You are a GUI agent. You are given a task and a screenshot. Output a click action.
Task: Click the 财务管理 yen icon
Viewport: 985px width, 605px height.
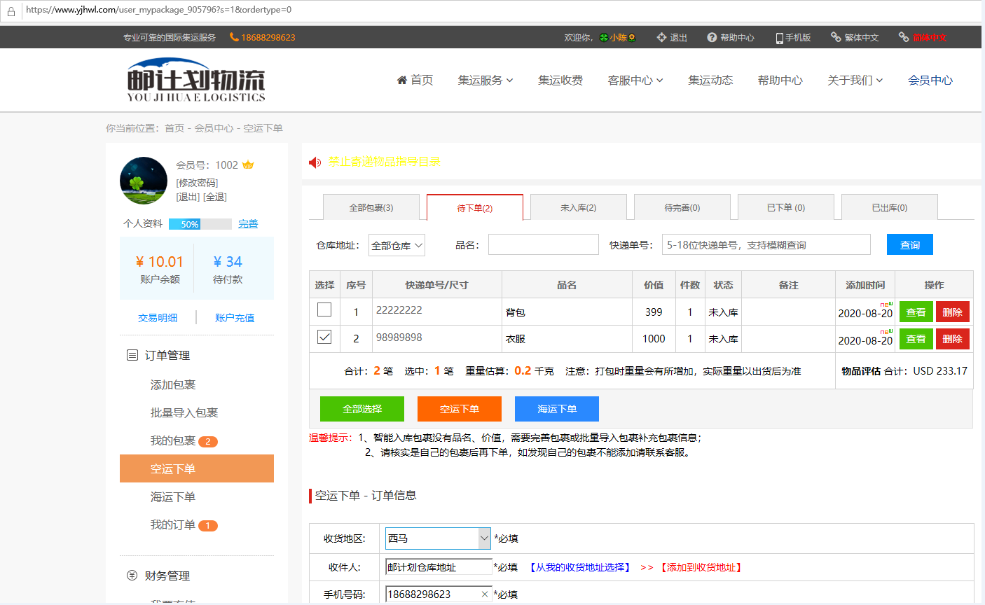[x=132, y=576]
